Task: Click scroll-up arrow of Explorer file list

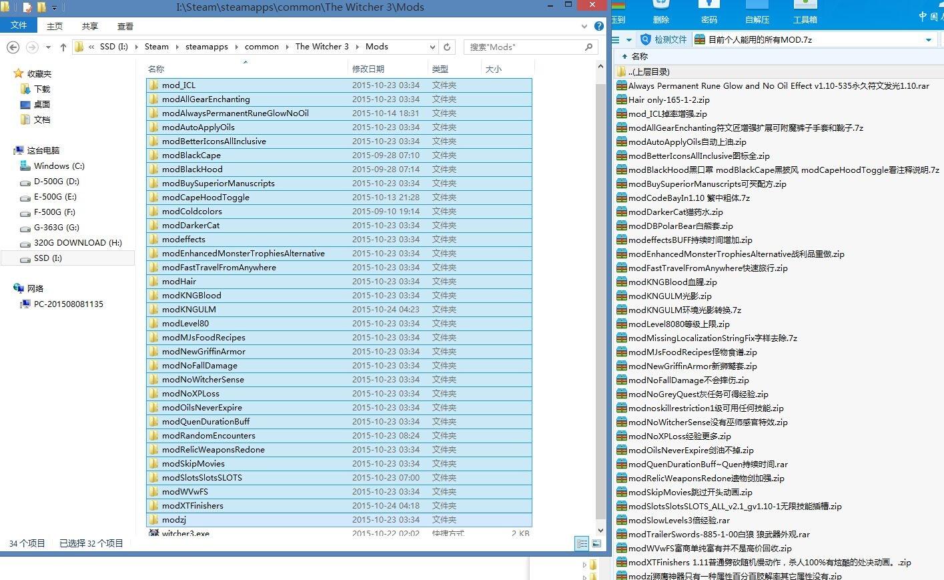Action: click(601, 65)
